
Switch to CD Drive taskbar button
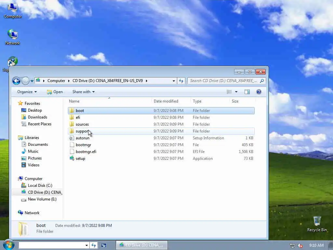[142, 245]
